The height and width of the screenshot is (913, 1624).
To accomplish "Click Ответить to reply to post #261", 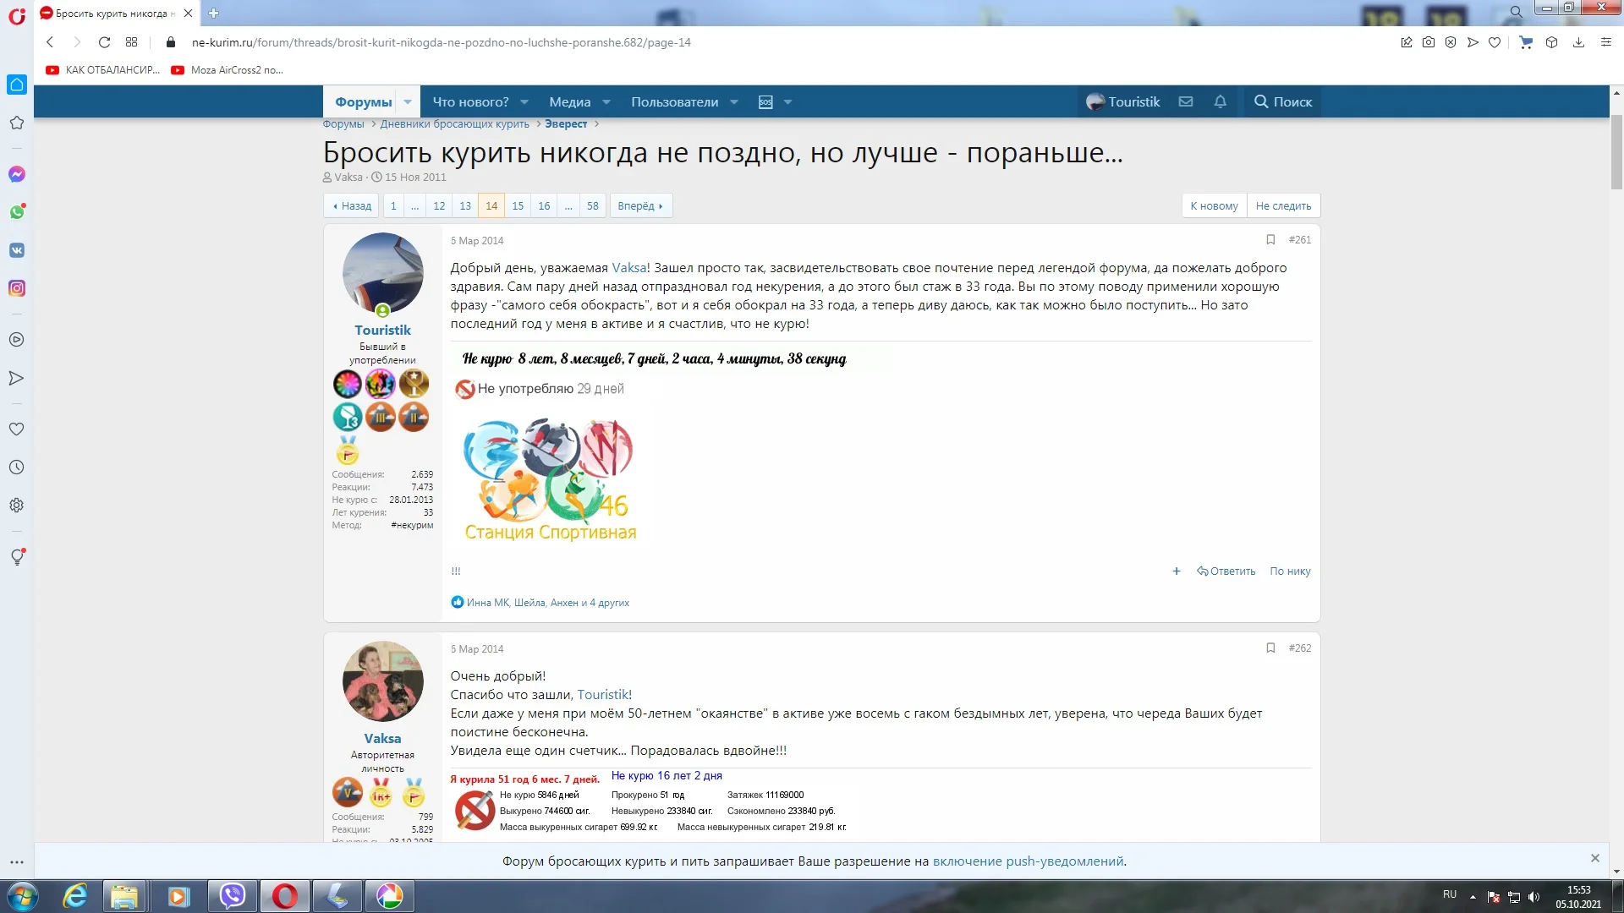I will pyautogui.click(x=1226, y=571).
